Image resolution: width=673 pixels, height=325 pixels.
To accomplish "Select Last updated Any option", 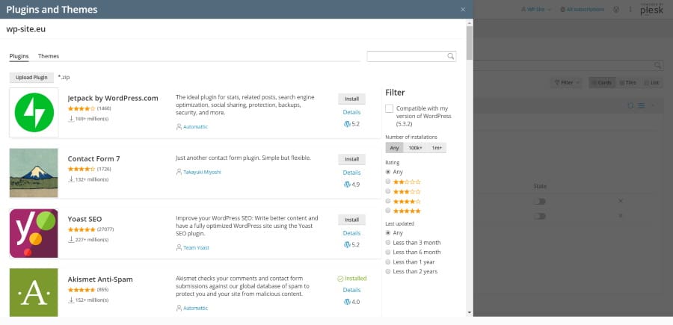I will coord(388,233).
